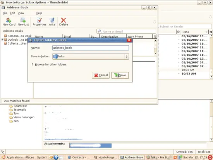Switch to the Contacts taskbar window

pos(79,157)
